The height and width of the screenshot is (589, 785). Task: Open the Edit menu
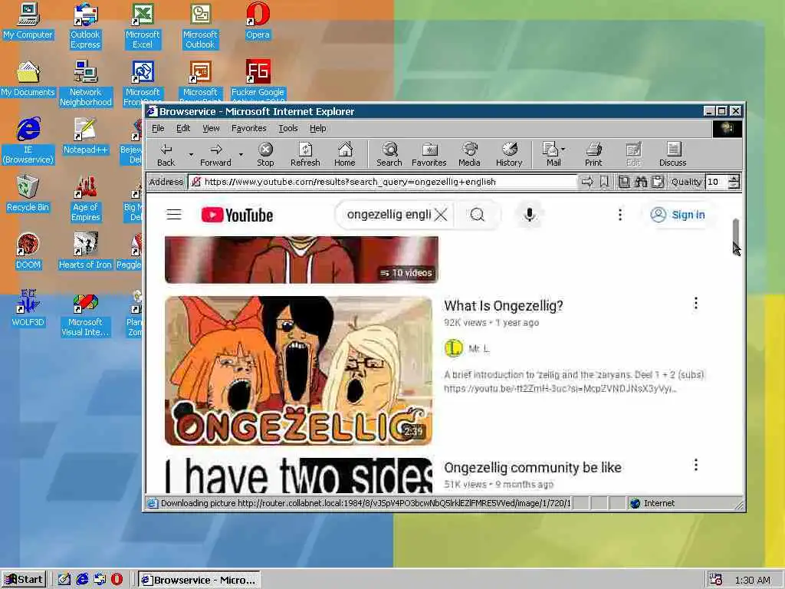[183, 128]
